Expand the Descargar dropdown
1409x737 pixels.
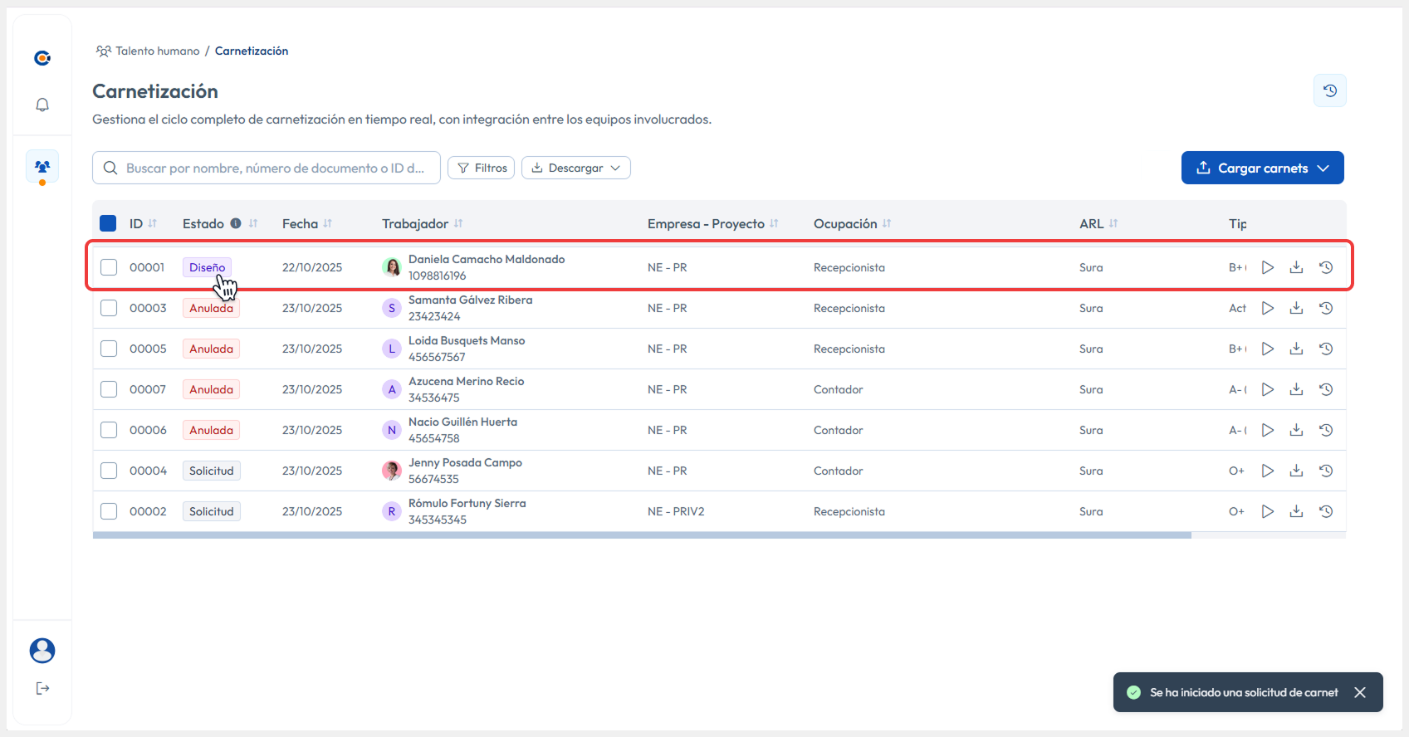click(575, 168)
